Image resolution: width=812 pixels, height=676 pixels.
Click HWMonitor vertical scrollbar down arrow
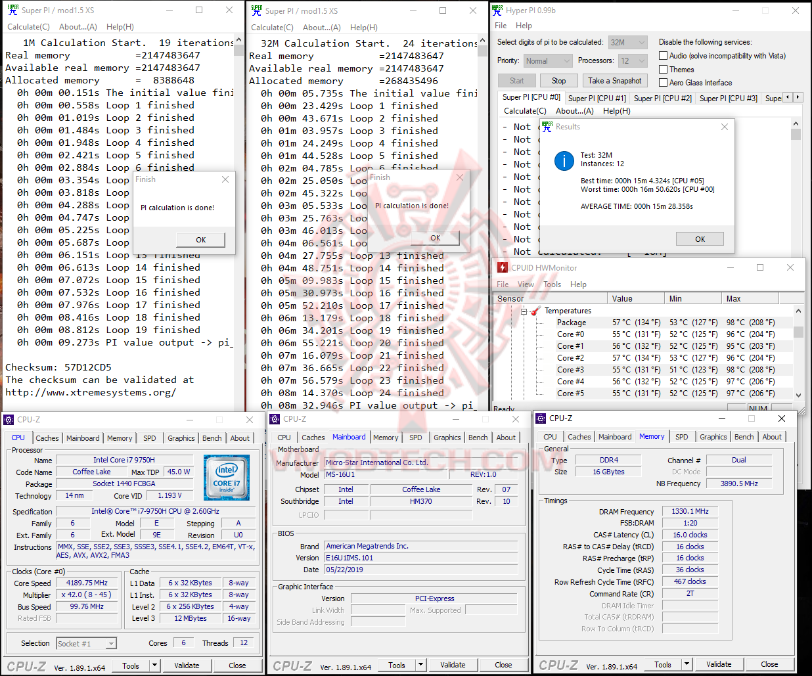tap(798, 395)
